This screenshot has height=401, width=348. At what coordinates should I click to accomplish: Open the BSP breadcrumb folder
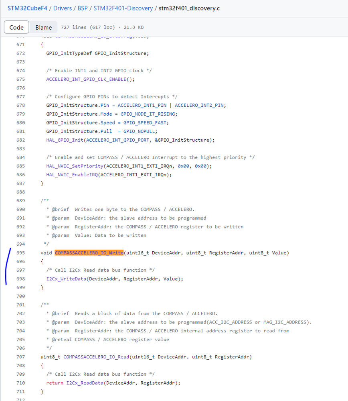83,8
